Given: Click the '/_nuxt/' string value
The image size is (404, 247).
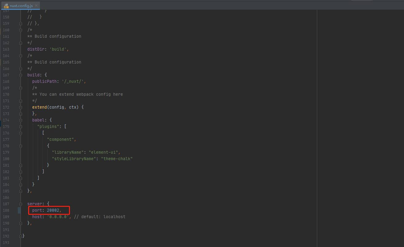Looking at the screenshot, I should coord(73,81).
